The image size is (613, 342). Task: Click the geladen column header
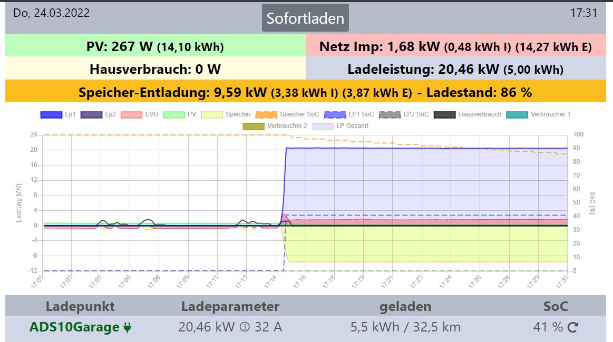tap(405, 307)
